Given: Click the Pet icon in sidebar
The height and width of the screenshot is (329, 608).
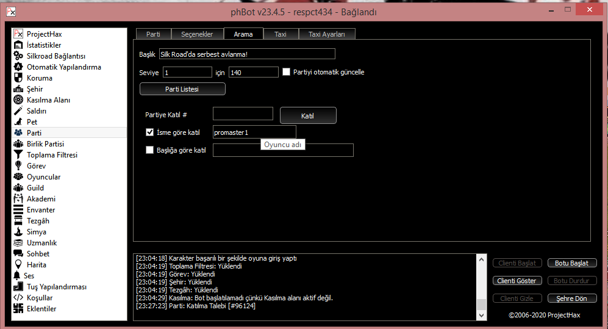Looking at the screenshot, I should click(18, 122).
